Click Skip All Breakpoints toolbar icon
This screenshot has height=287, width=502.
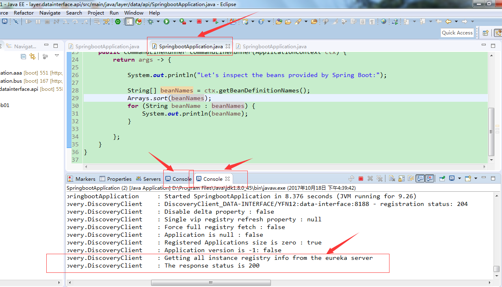tap(15, 21)
